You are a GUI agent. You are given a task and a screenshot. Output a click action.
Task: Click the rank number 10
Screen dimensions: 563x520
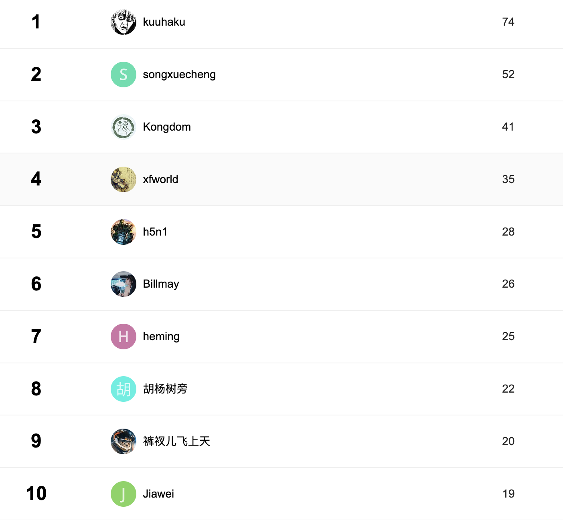coord(36,494)
